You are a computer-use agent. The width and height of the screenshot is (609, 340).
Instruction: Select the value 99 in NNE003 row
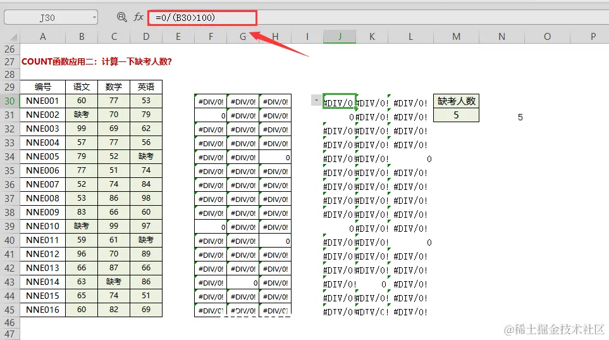click(x=82, y=129)
